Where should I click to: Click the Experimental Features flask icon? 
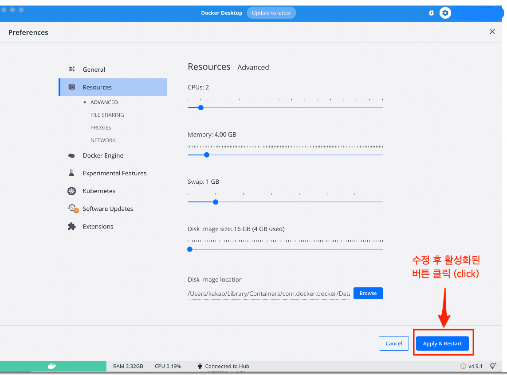pos(71,173)
